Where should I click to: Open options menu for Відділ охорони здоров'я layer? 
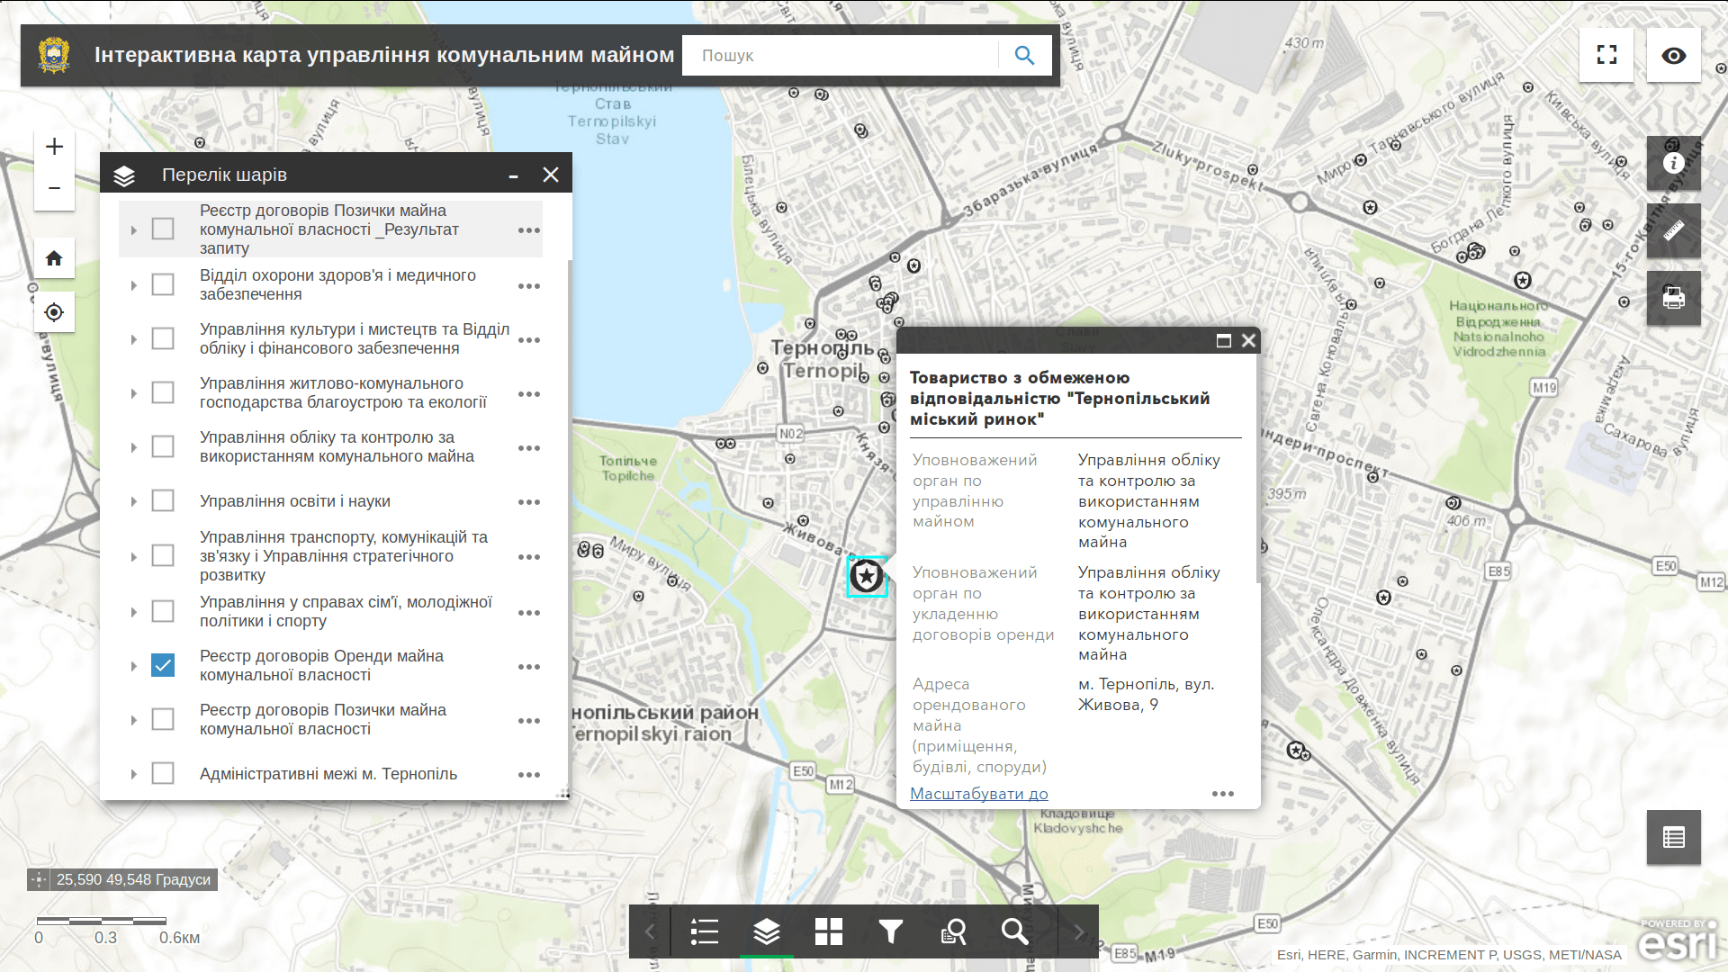pyautogui.click(x=529, y=284)
